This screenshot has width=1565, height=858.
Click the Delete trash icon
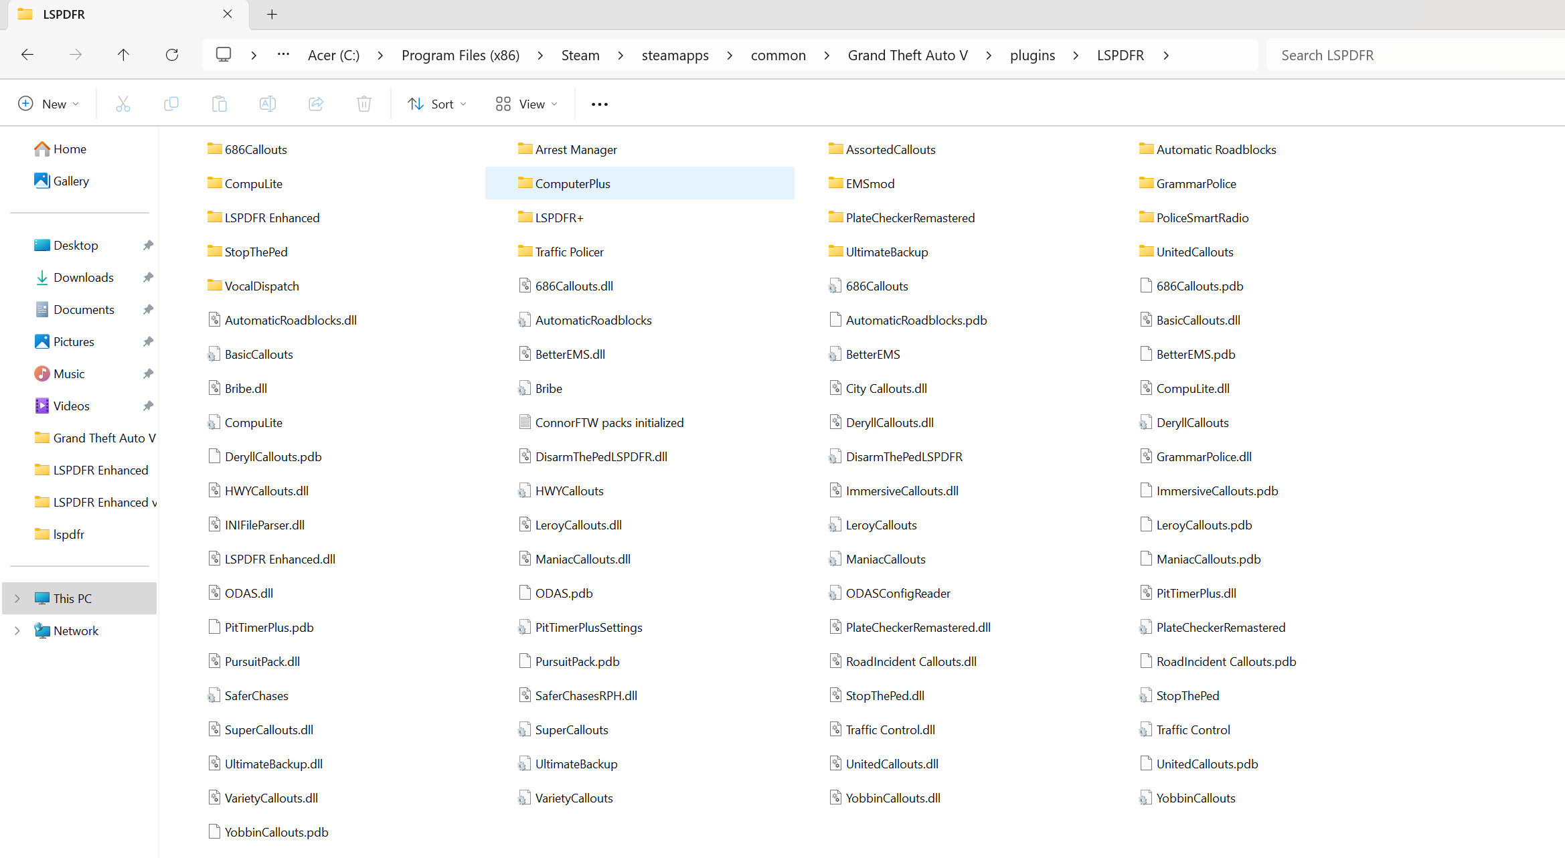point(364,104)
